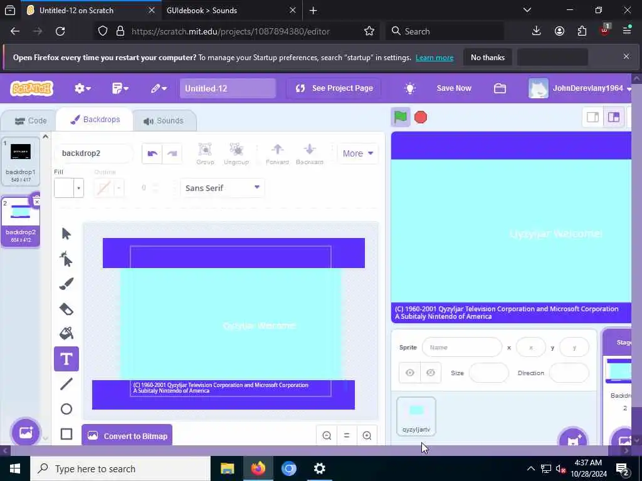Image resolution: width=642 pixels, height=481 pixels.
Task: Switch to the Code tab
Action: point(30,121)
